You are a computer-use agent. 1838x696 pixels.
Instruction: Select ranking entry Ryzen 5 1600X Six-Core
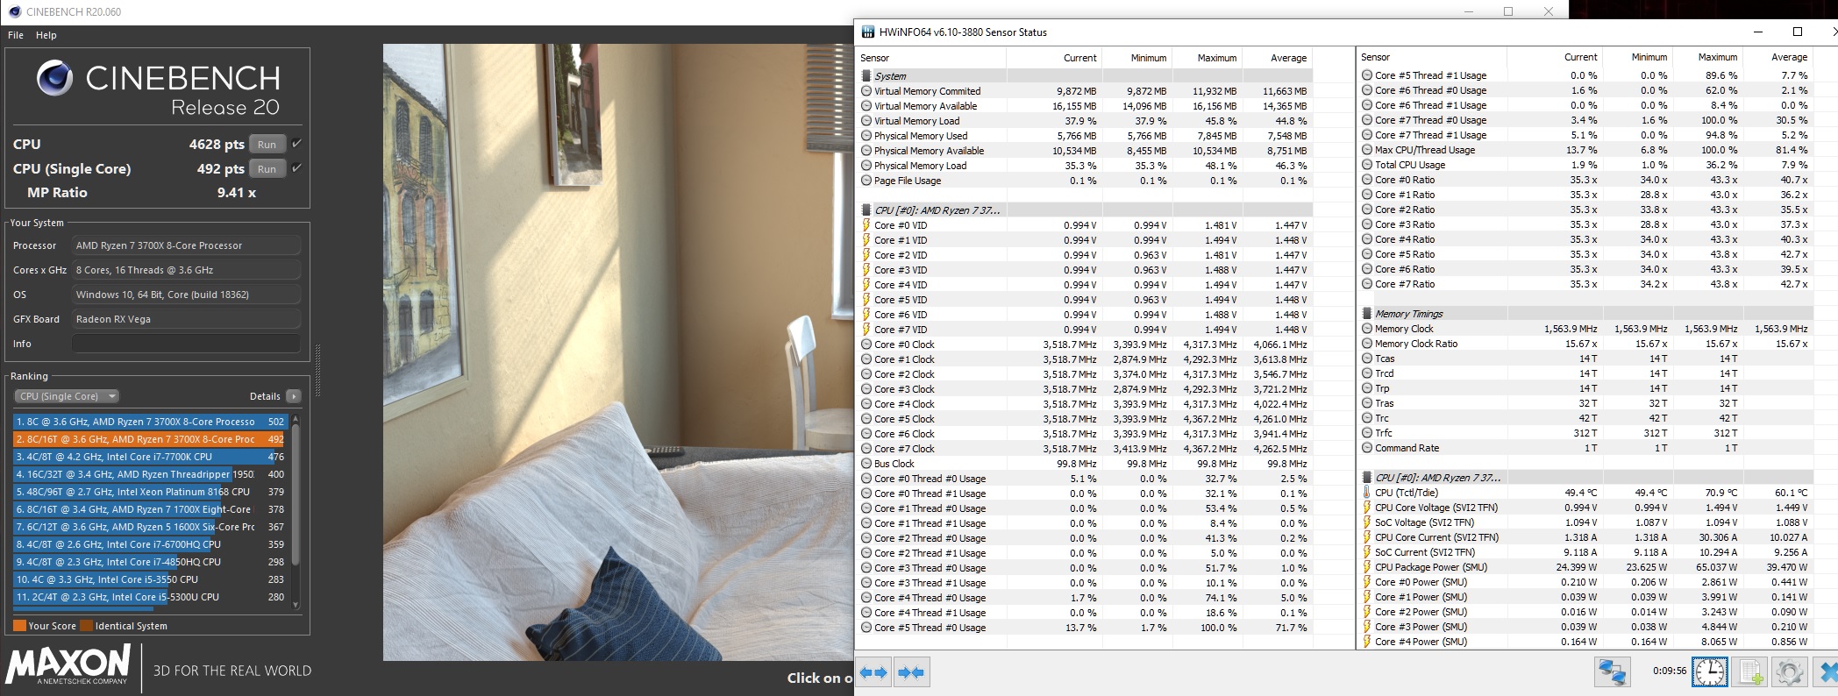coord(150,527)
